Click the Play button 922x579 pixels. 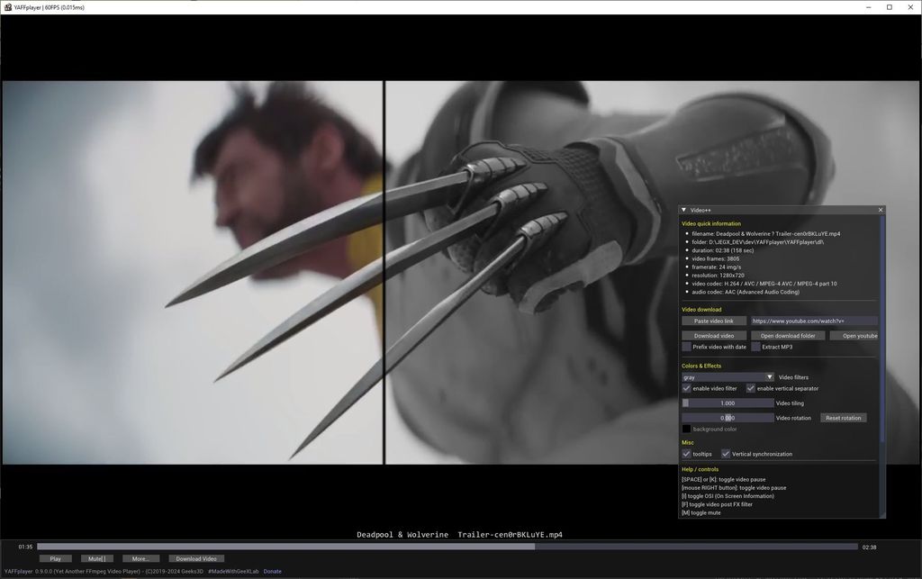point(55,558)
